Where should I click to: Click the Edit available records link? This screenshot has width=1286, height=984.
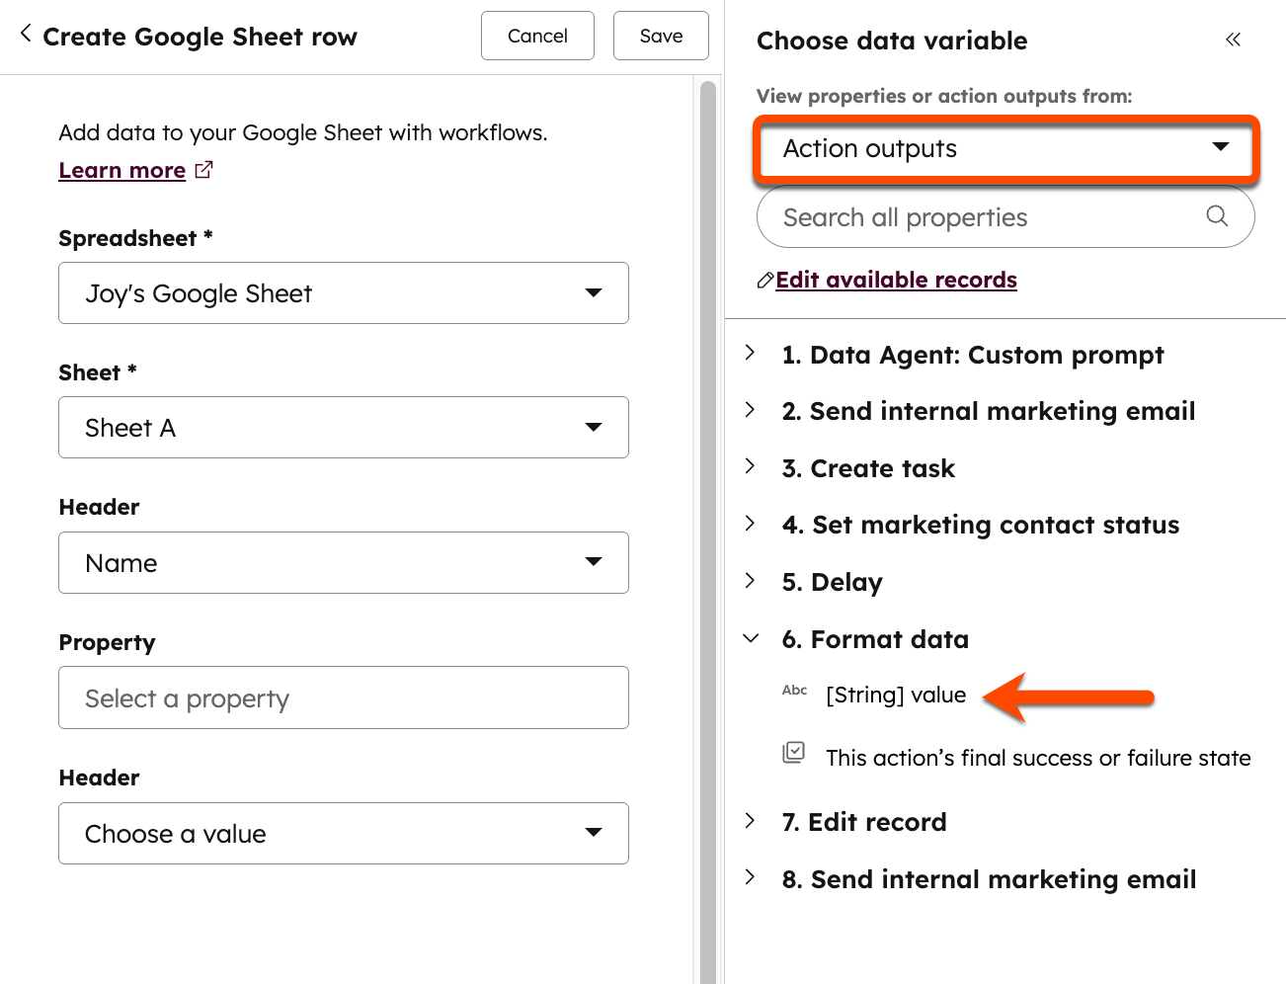coord(895,280)
